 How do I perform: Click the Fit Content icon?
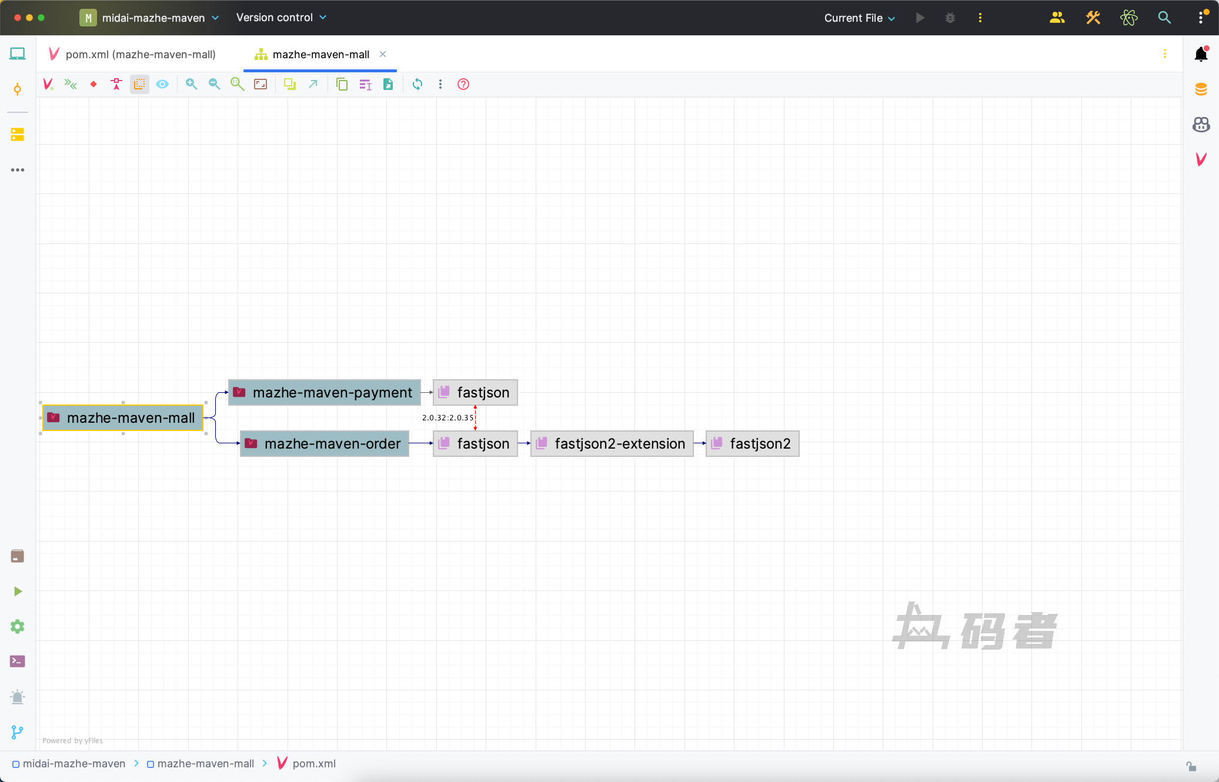click(x=261, y=84)
